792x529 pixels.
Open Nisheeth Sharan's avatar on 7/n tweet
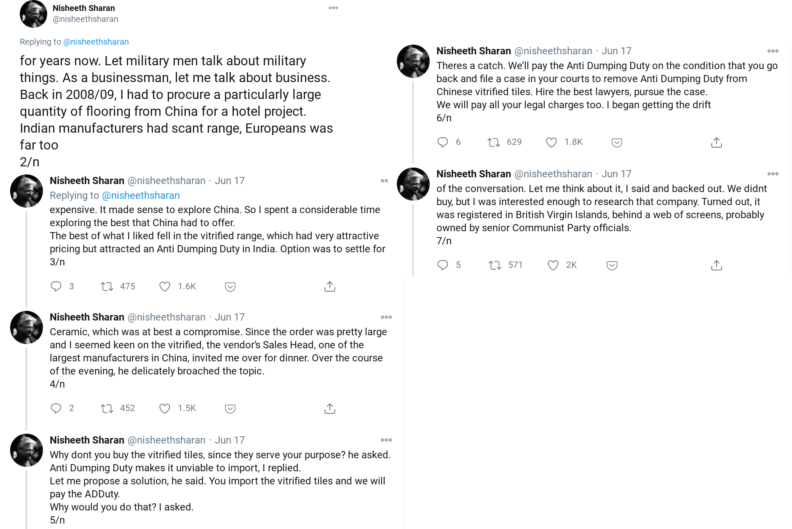coord(413,184)
